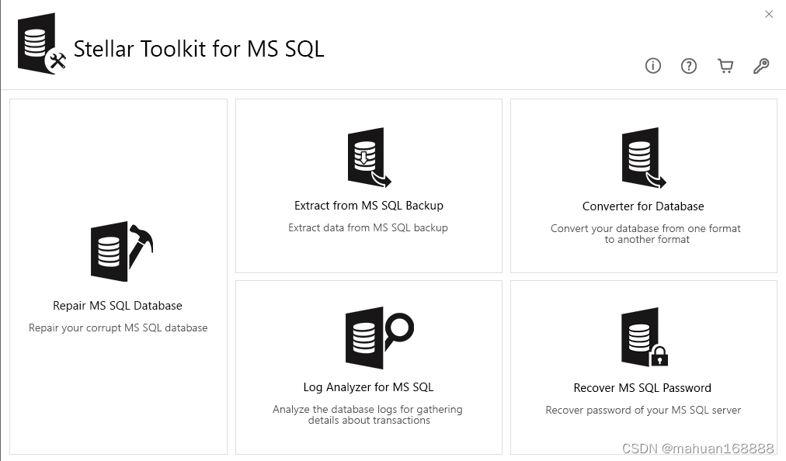Open the About information icon
This screenshot has height=461, width=786.
652,65
